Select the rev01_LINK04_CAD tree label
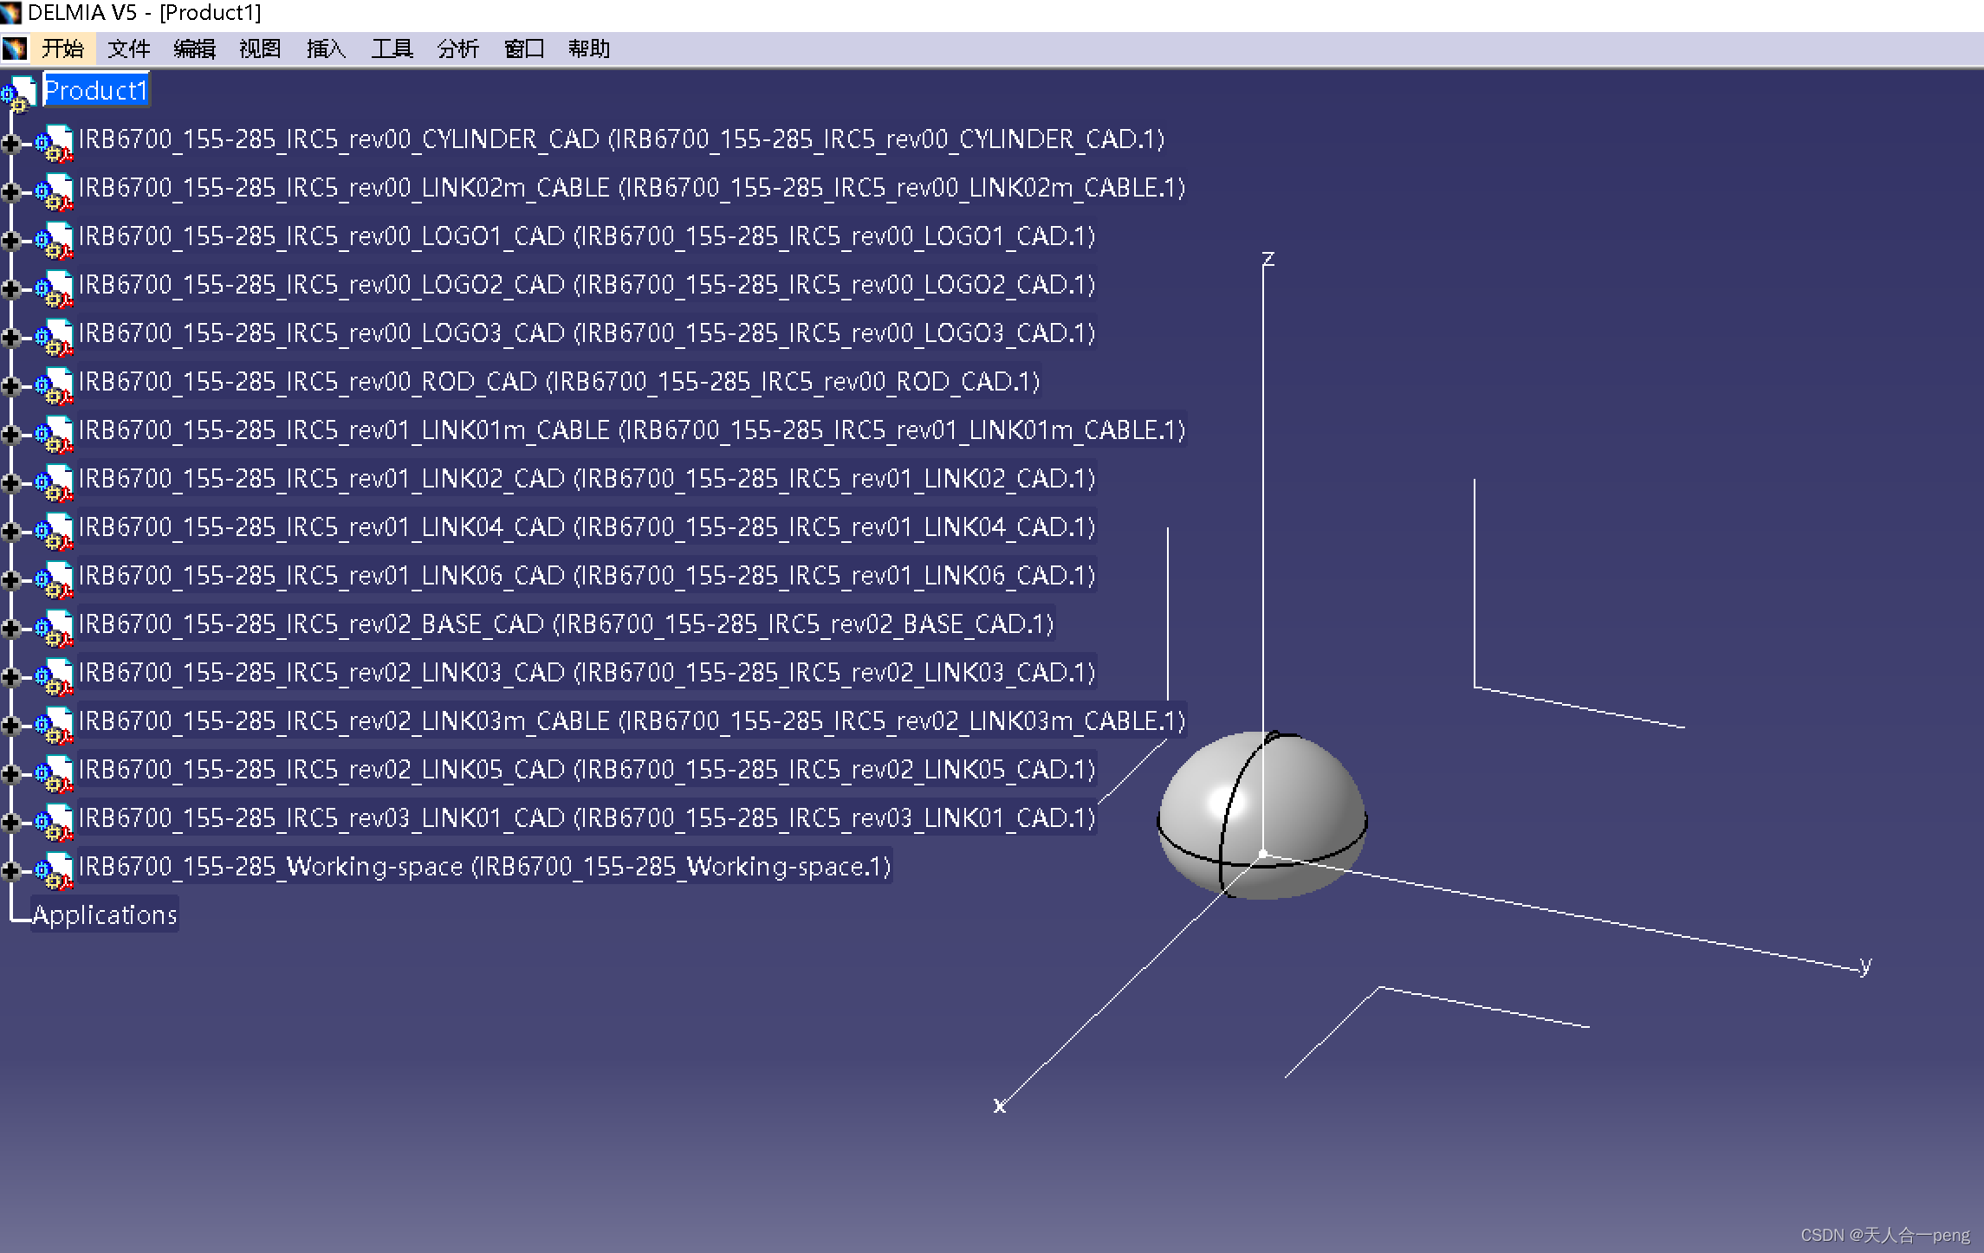Viewport: 1984px width, 1253px height. [x=586, y=527]
